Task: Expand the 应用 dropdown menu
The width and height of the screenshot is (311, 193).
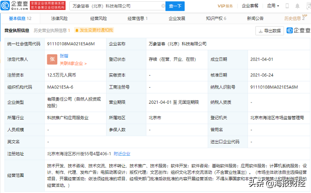Action: tap(273, 6)
